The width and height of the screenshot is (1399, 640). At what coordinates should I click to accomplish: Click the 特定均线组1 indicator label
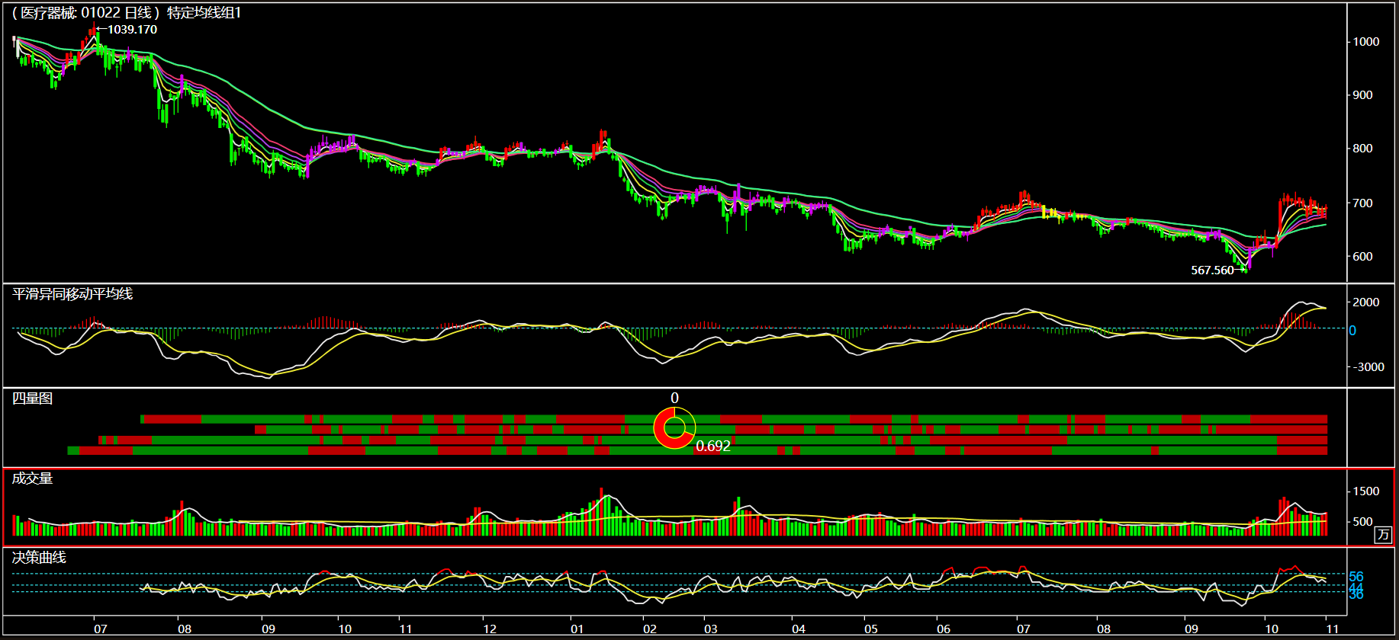tap(204, 13)
